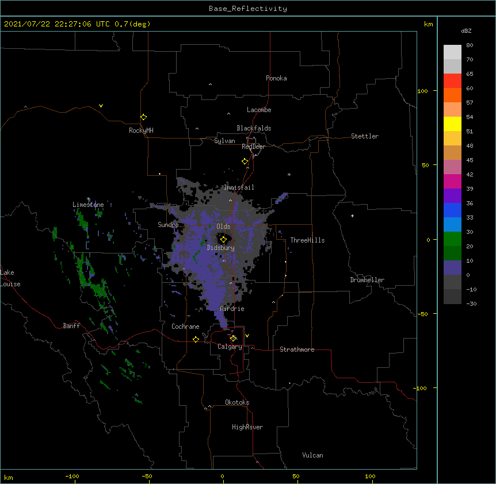Screen dimensions: 496x484
Task: Click the km unit label at bottom left
Action: (9, 478)
